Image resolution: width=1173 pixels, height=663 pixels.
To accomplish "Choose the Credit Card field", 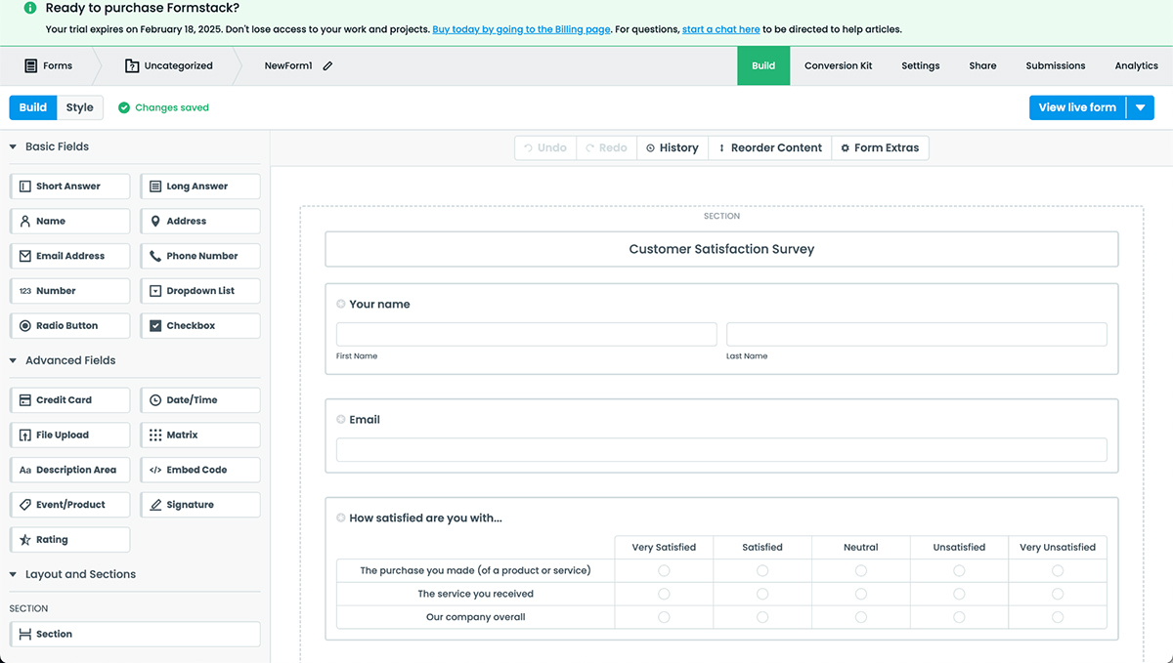I will click(69, 400).
